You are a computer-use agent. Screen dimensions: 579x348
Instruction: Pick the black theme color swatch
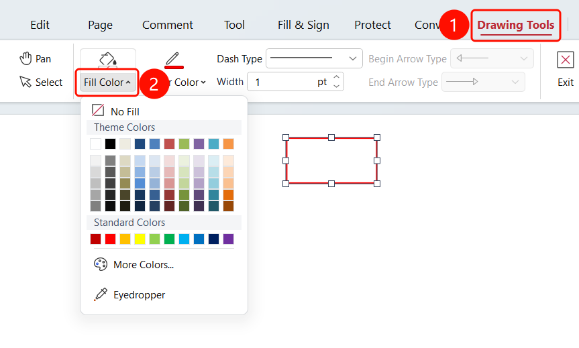[111, 143]
